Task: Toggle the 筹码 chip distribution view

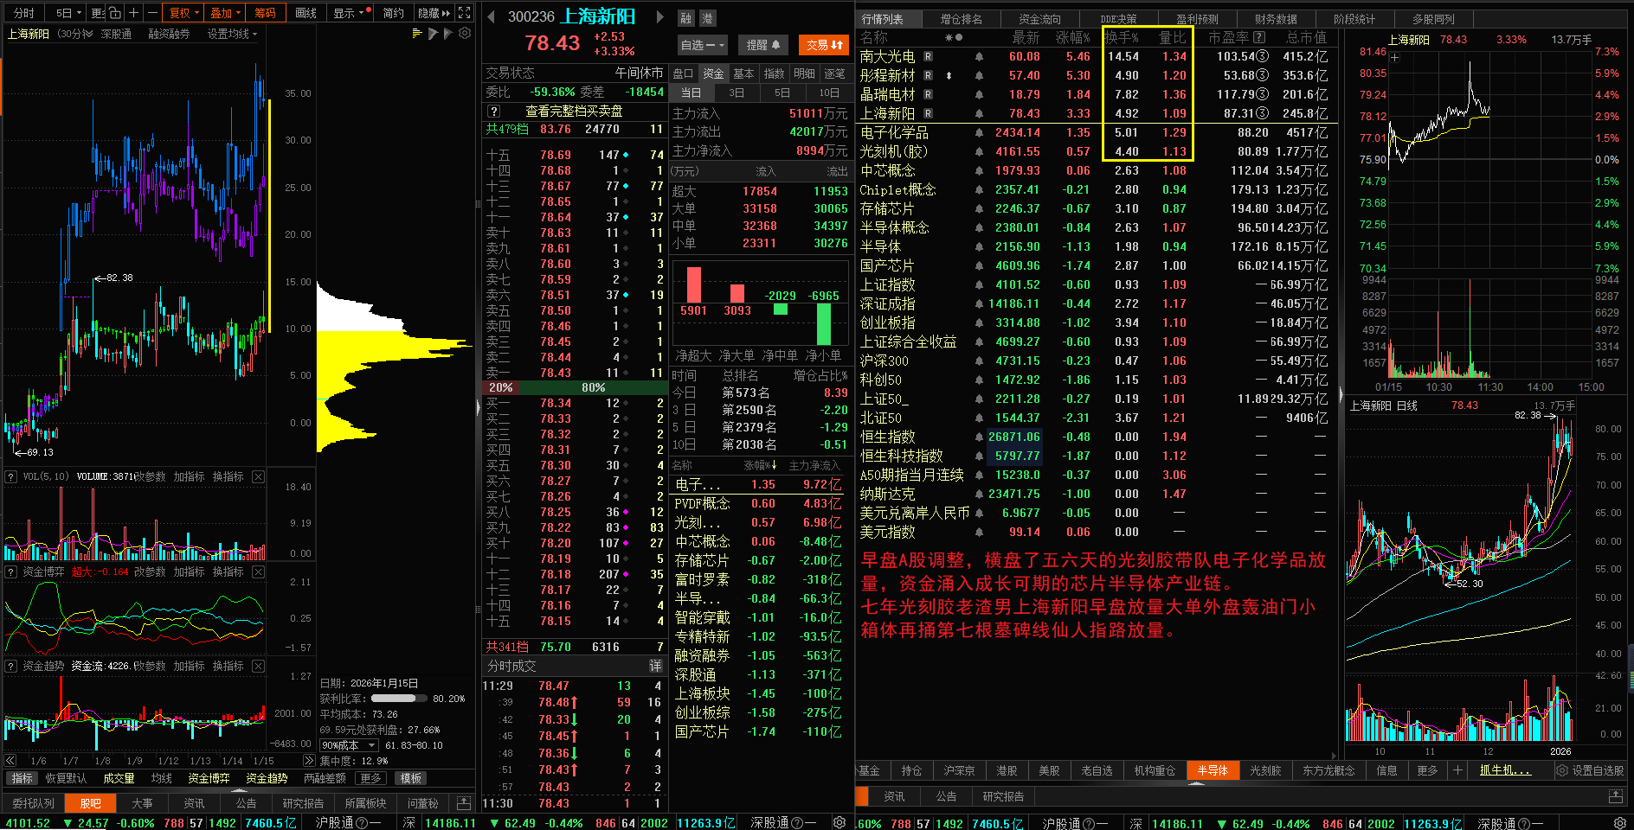Action: tap(265, 13)
